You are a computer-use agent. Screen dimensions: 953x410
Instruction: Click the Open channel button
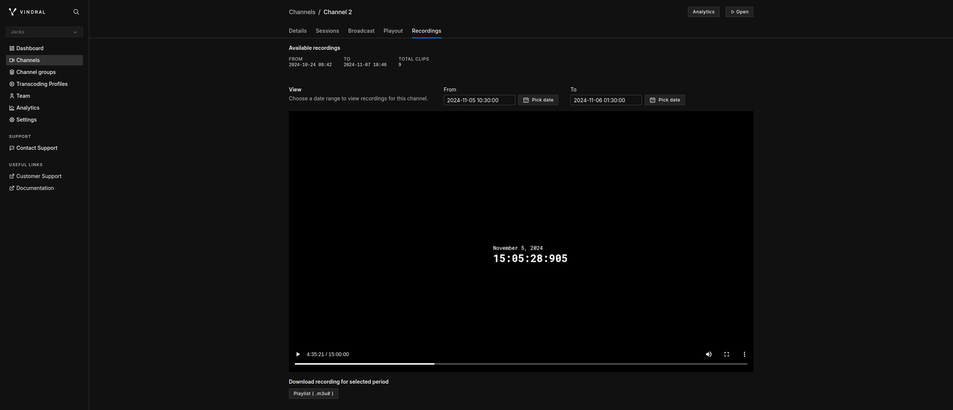tap(739, 12)
